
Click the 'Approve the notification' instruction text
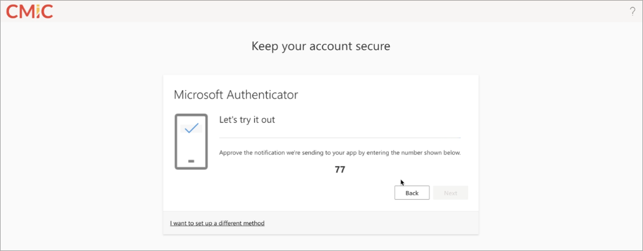click(x=340, y=153)
